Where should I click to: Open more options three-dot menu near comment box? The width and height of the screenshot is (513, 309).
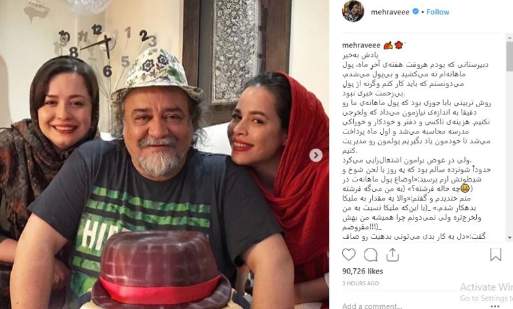click(x=495, y=306)
